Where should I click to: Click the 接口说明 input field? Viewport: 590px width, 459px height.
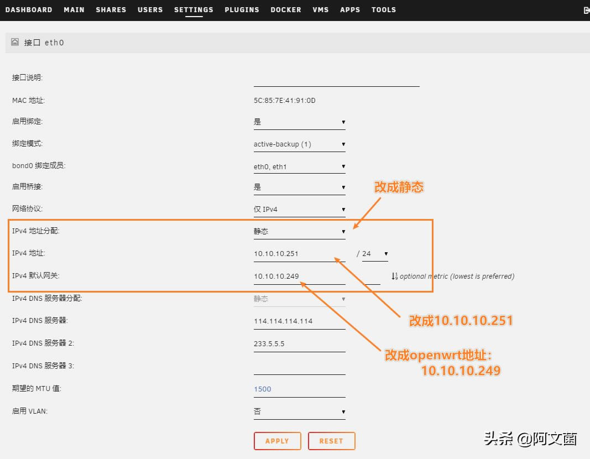[x=336, y=80]
